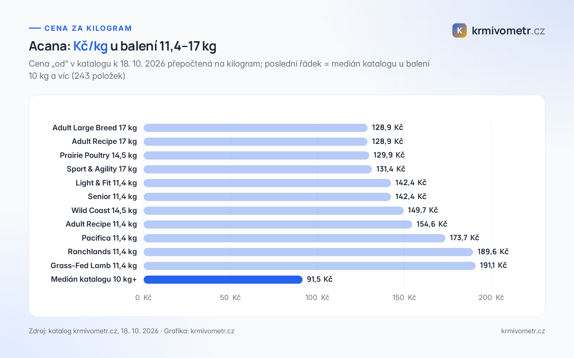Click the 'CENA ZA KILOGRAM' heading label
Viewport: 574px width, 358px height.
(x=88, y=28)
